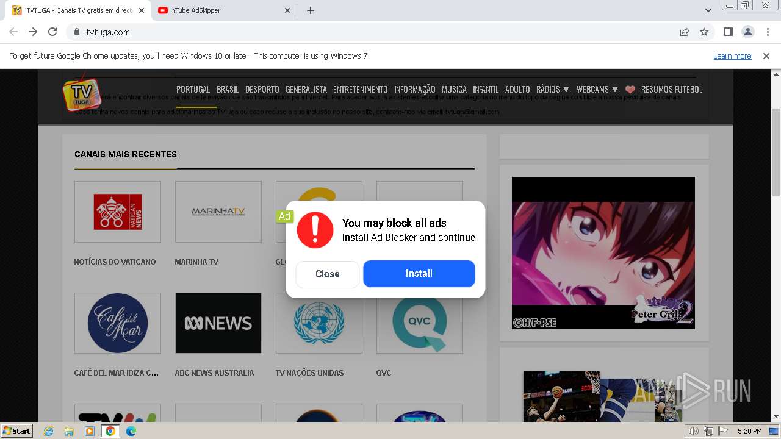Click the basketball image ad in sidebar
Image resolution: width=781 pixels, height=439 pixels.
click(603, 396)
